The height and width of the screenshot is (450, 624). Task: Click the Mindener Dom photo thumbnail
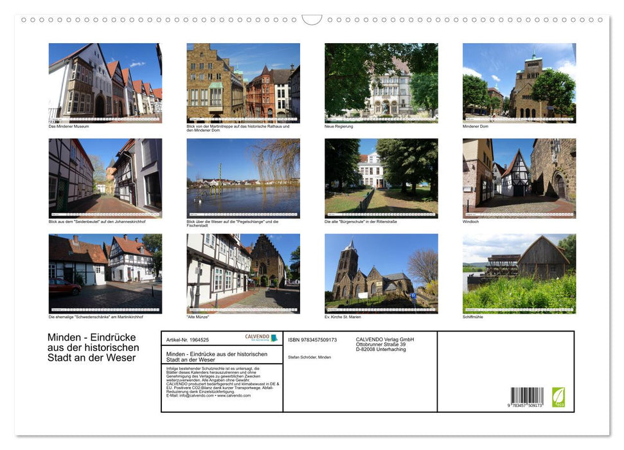coord(519,82)
